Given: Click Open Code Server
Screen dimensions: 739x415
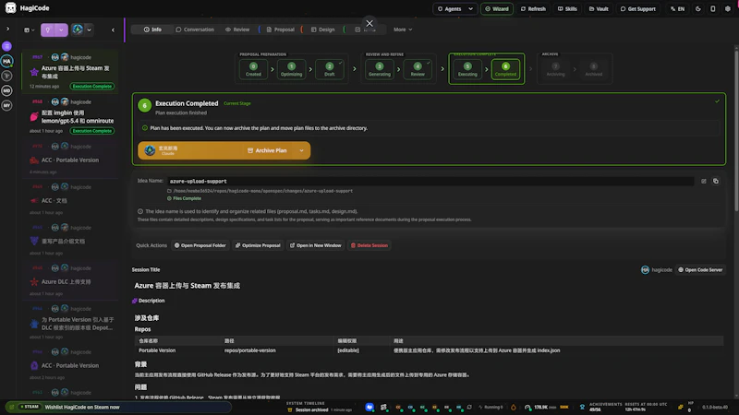Looking at the screenshot, I should pos(700,270).
